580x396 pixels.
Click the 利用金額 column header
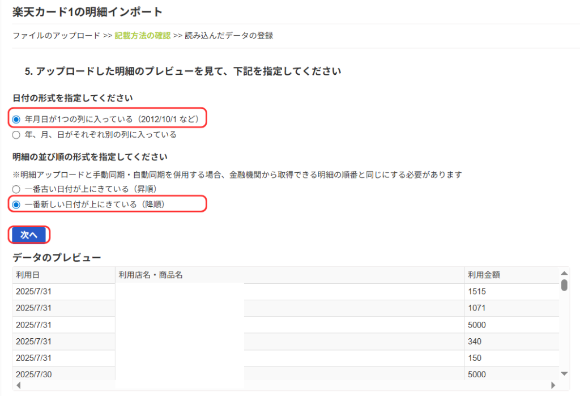[x=484, y=275]
